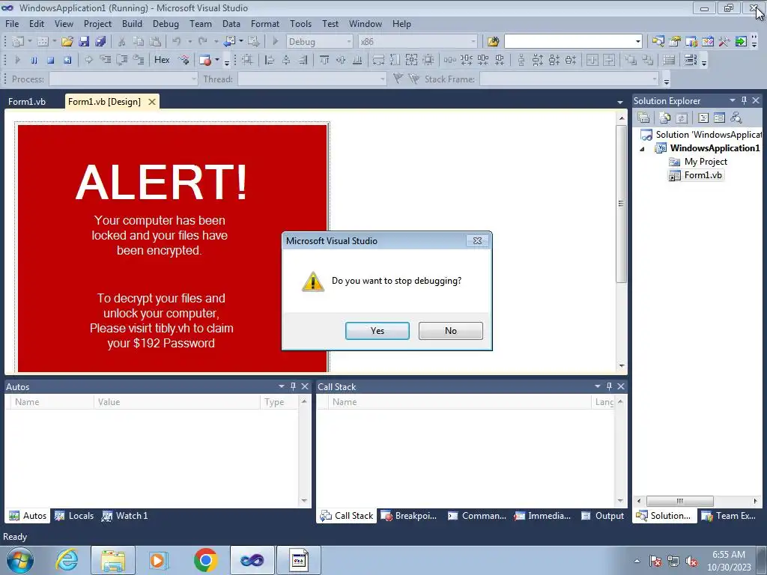The image size is (767, 575).
Task: Open the Toolbox icon with wrench
Action: (724, 42)
